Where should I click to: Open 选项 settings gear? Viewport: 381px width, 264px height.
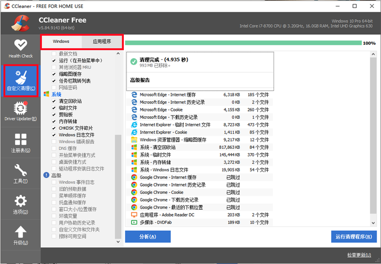pyautogui.click(x=21, y=205)
